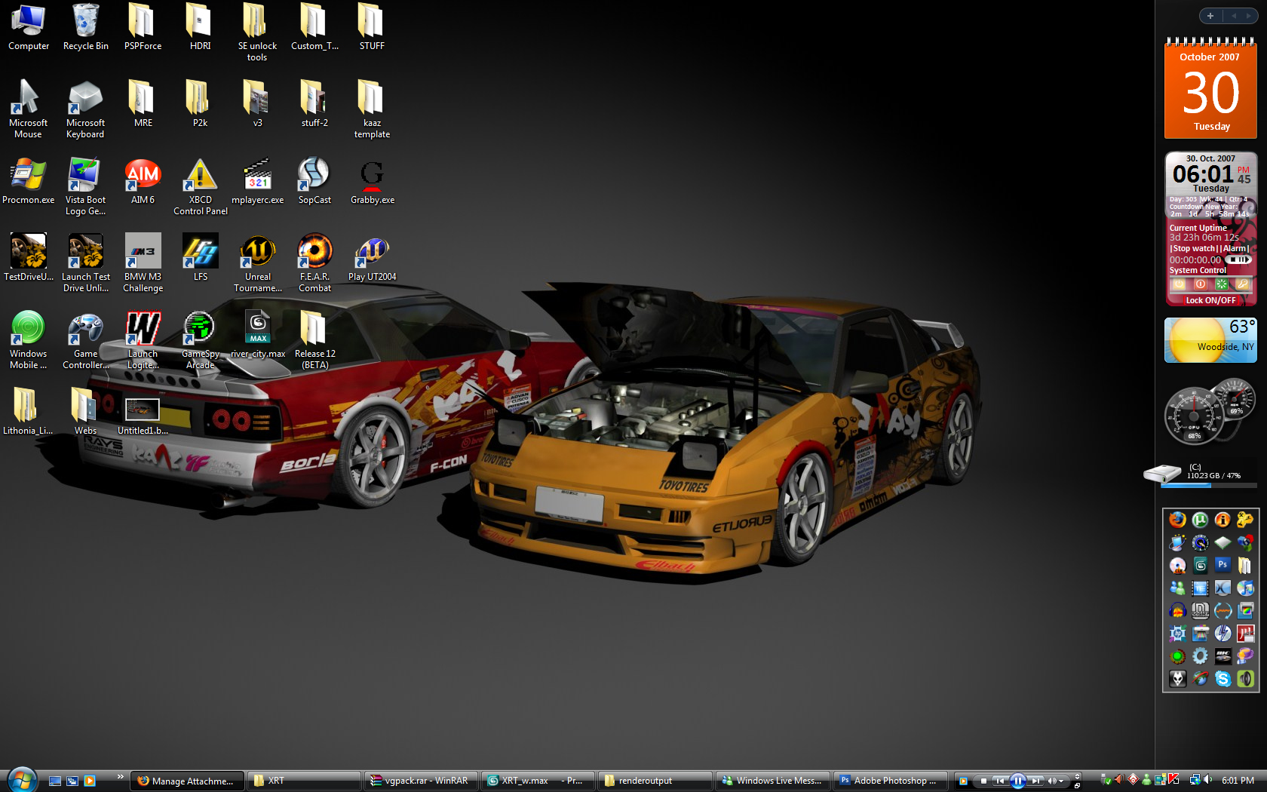
Task: Switch to XRT_w.max taskbar window
Action: pyautogui.click(x=538, y=781)
